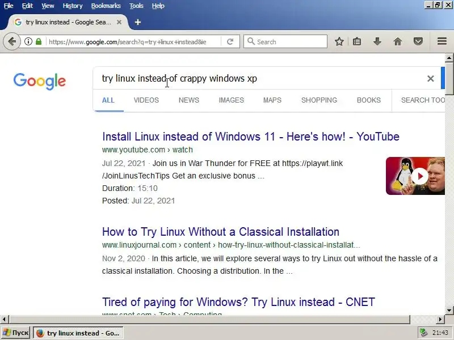Open the Bookmarks menu

pyautogui.click(x=106, y=6)
